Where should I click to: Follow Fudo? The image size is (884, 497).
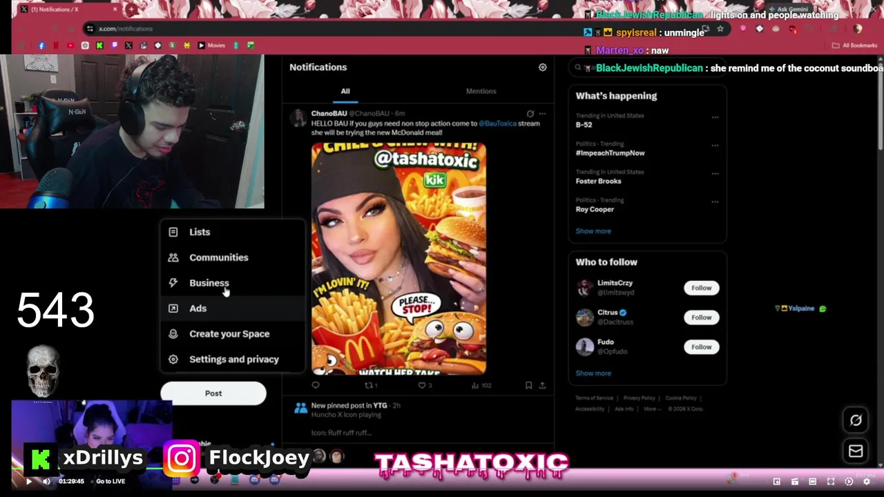tap(701, 347)
